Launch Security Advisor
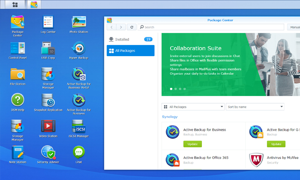The height and width of the screenshot is (180, 300). [48, 153]
